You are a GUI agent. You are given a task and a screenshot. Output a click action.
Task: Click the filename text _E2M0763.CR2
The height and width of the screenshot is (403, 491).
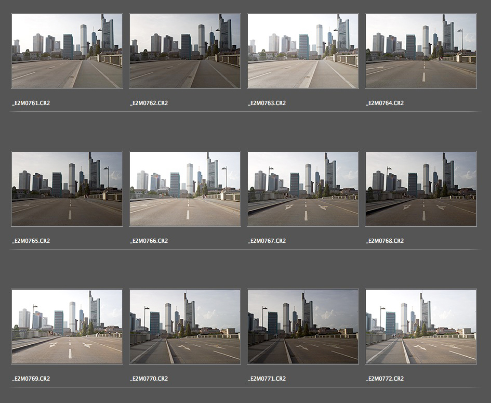pyautogui.click(x=267, y=103)
